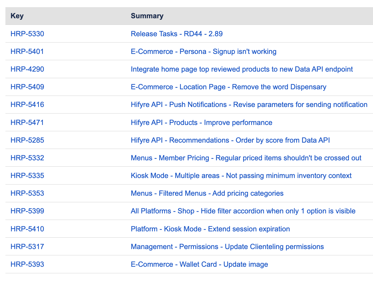Open the Persona signup isn't working summary

[x=203, y=52]
